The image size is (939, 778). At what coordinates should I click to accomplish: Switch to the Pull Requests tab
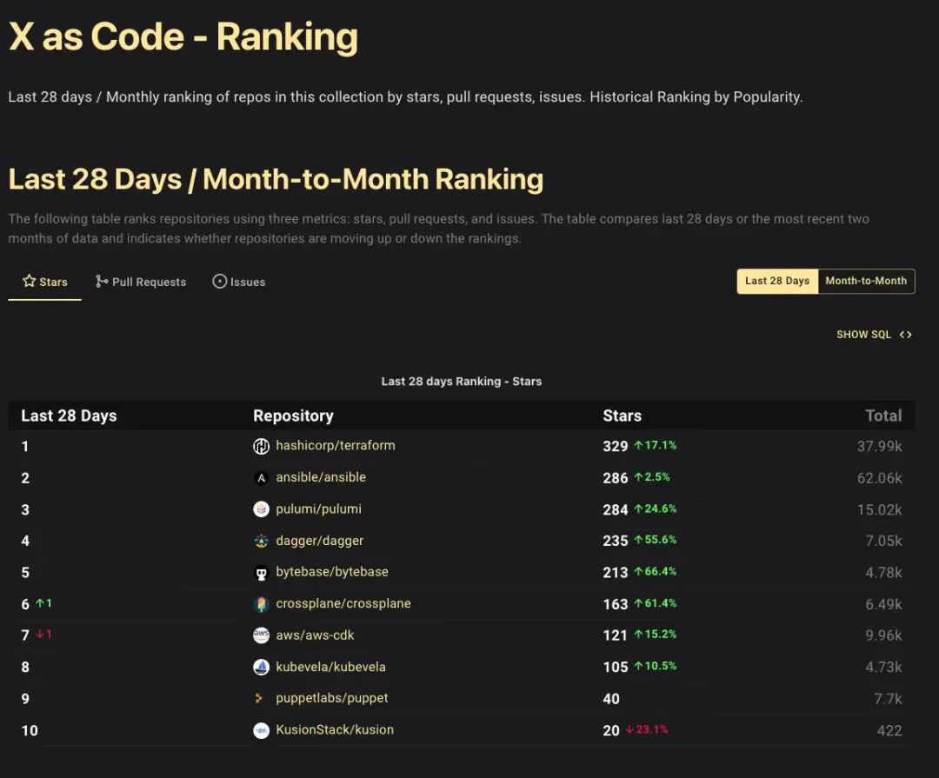click(141, 282)
